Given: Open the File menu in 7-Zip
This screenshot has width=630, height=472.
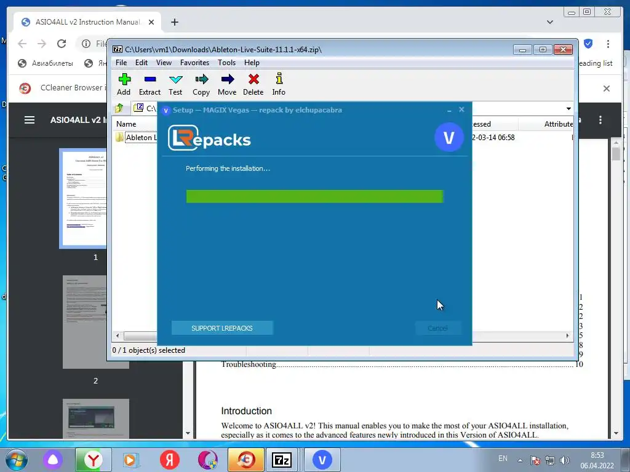Looking at the screenshot, I should (121, 63).
